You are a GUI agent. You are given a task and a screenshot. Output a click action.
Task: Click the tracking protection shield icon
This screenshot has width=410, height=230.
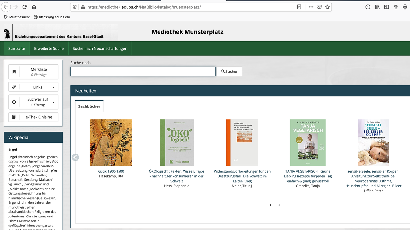pyautogui.click(x=75, y=7)
